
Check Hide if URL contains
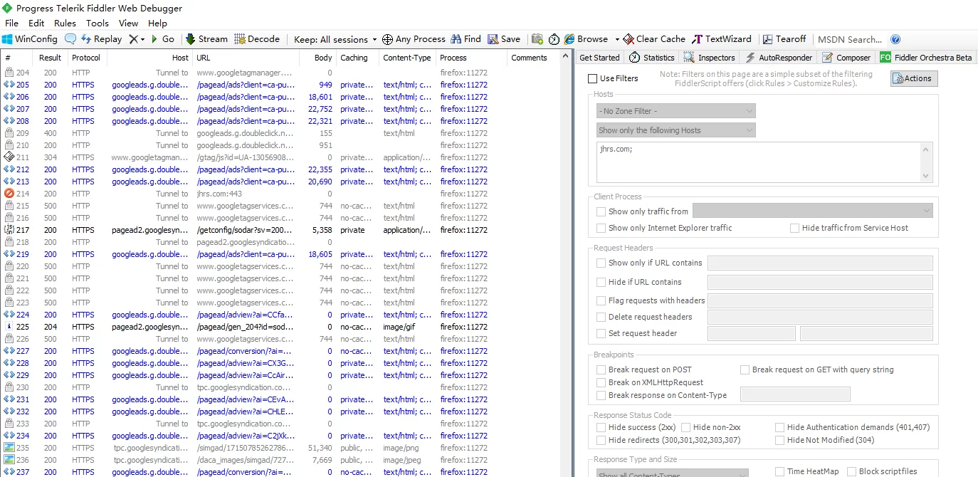click(x=601, y=282)
